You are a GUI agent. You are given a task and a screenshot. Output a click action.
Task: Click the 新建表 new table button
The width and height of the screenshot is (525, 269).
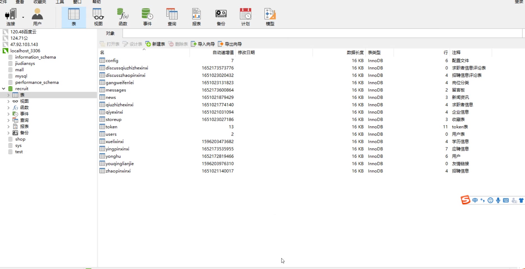[x=155, y=44]
